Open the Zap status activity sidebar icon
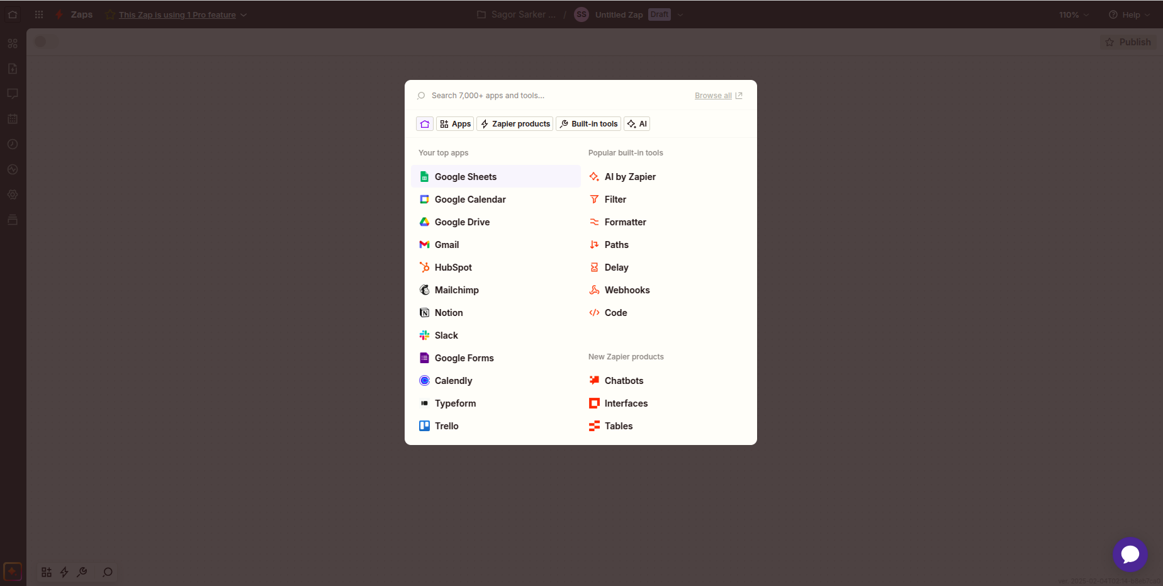1163x586 pixels. point(13,169)
